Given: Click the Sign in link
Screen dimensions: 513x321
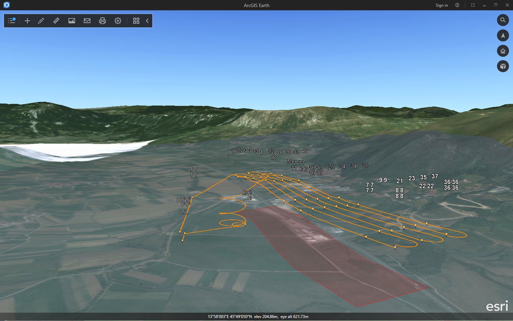Looking at the screenshot, I should coord(442,5).
